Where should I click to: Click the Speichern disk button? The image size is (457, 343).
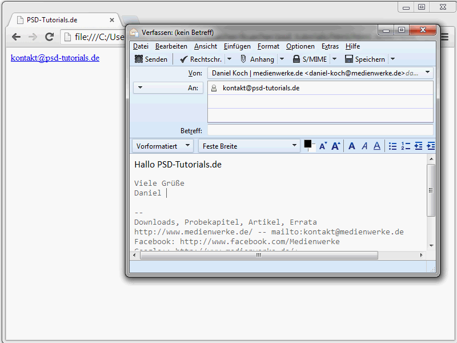(x=365, y=59)
